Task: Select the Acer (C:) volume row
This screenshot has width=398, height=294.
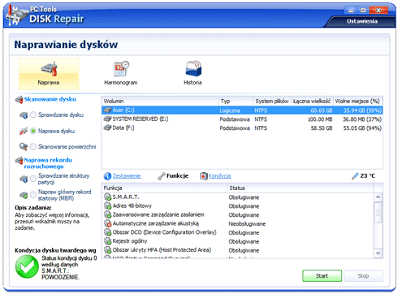Action: point(242,110)
